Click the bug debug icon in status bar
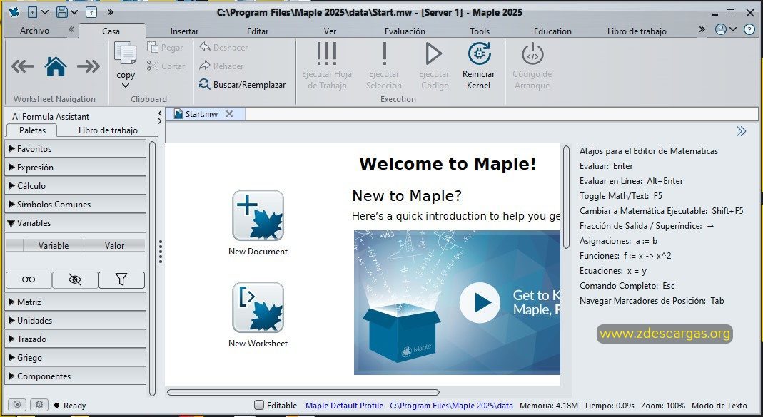 coord(39,404)
